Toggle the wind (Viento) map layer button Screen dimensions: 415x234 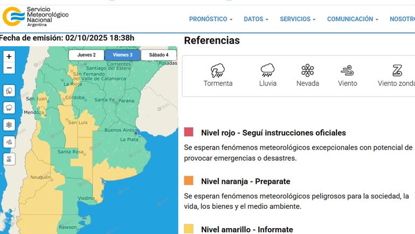[x=9, y=142]
